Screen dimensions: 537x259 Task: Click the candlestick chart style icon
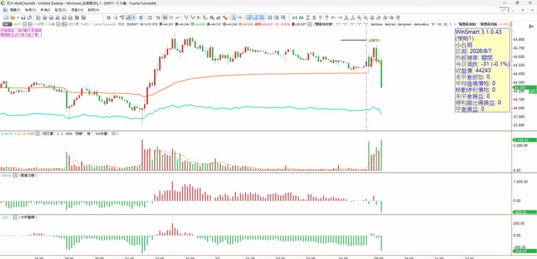coord(165,17)
